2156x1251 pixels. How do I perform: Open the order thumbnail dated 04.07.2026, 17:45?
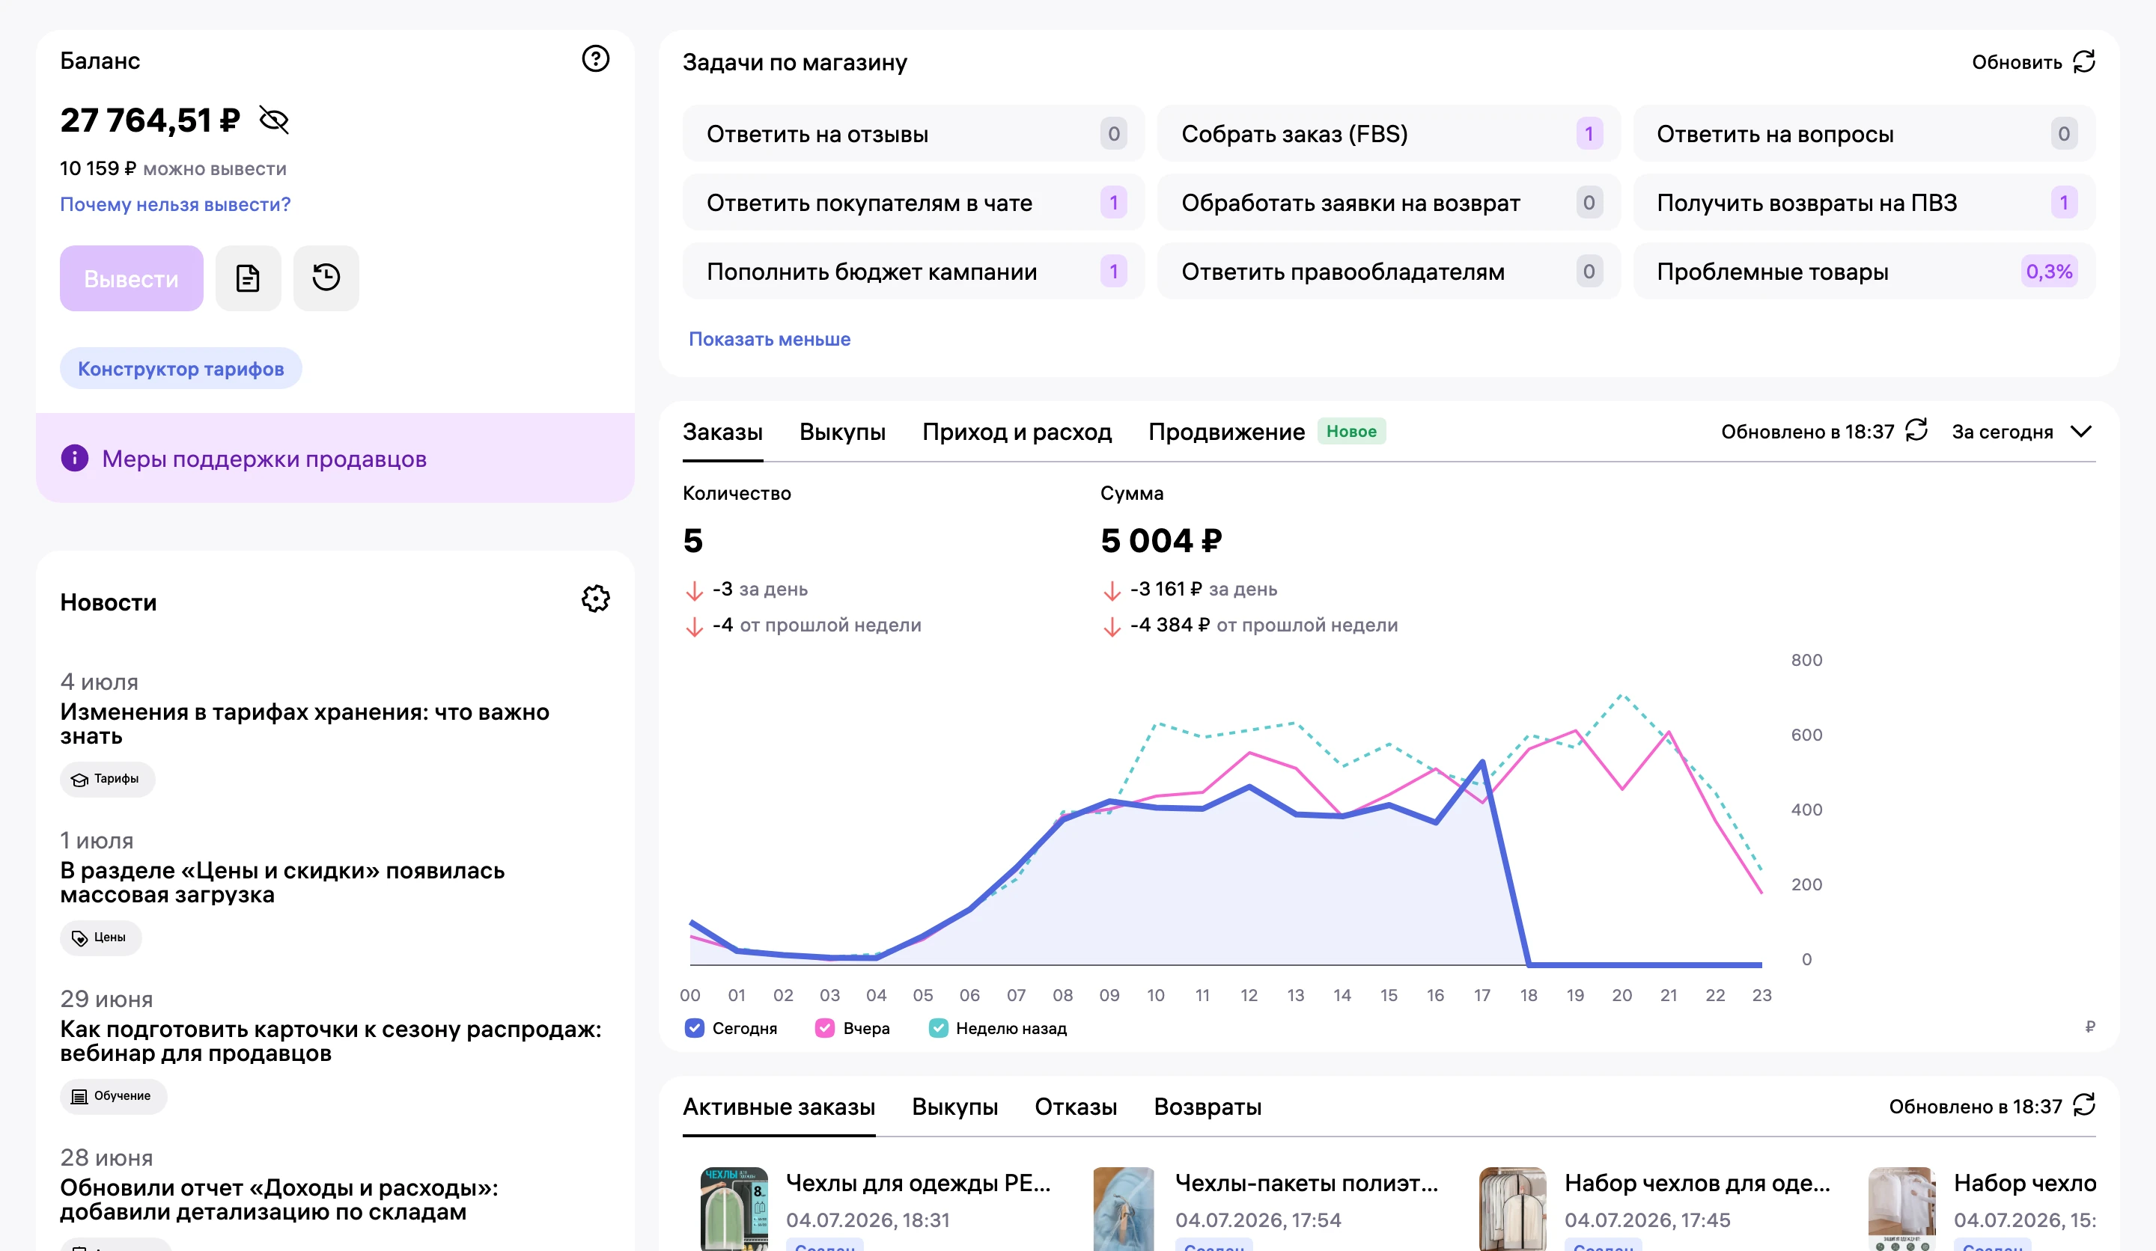click(1513, 1209)
